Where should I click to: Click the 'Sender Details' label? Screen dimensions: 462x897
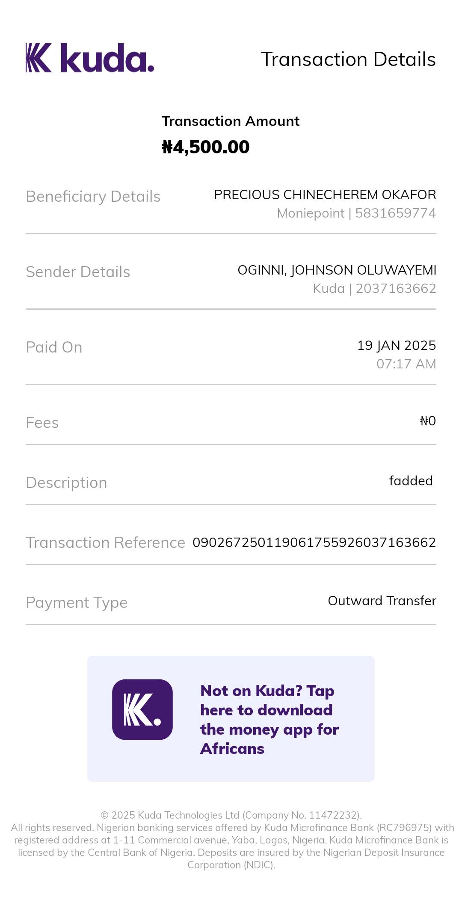[78, 272]
